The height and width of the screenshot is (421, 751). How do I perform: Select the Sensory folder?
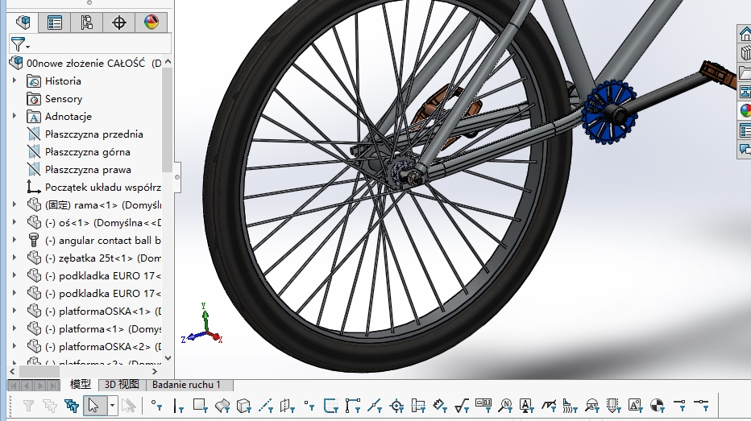[x=55, y=99]
